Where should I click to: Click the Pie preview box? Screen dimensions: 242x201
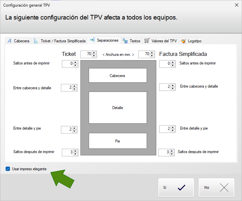[118, 141]
